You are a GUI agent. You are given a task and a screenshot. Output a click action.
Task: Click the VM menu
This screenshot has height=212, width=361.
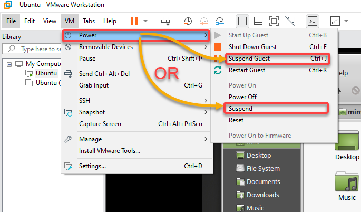pyautogui.click(x=70, y=21)
